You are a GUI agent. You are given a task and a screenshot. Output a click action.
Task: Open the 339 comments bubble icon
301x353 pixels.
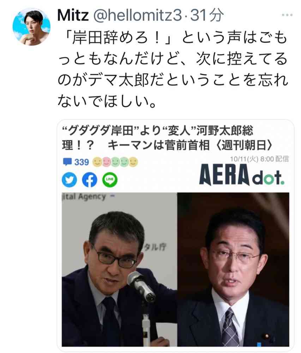point(67,162)
